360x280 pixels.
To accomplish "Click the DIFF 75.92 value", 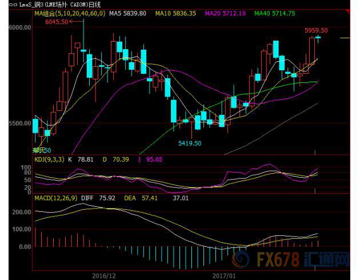I will [x=98, y=198].
